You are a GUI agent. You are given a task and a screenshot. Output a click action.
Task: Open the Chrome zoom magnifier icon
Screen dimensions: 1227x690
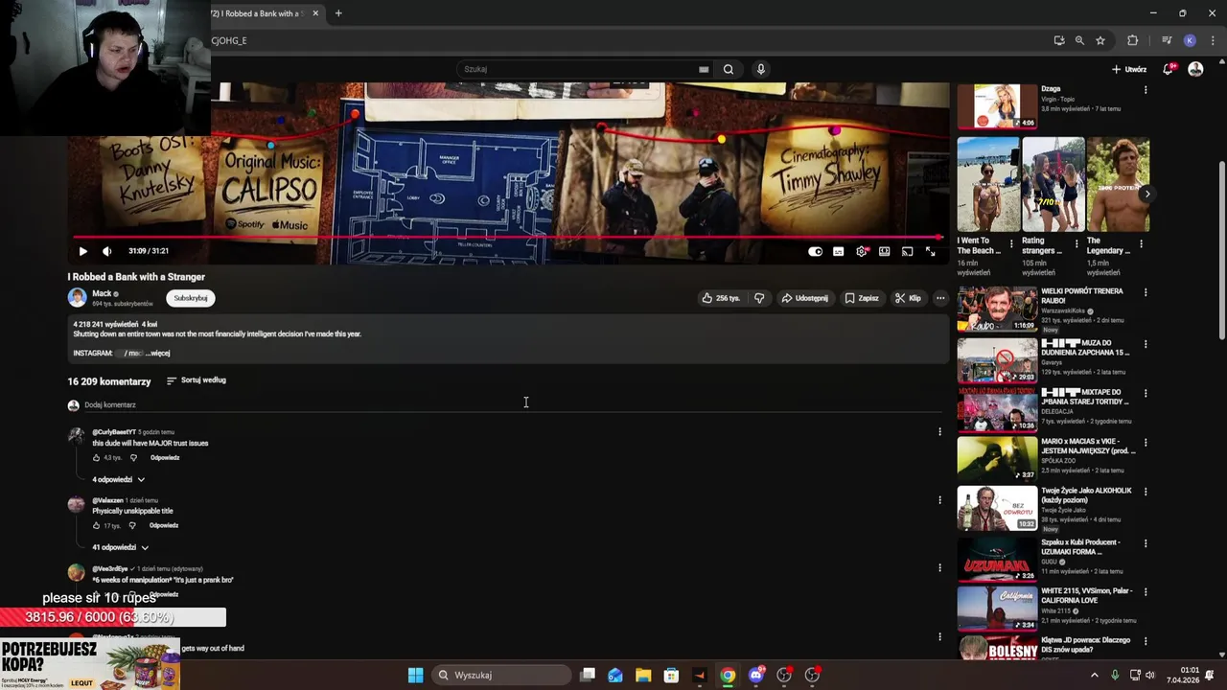(x=1079, y=40)
